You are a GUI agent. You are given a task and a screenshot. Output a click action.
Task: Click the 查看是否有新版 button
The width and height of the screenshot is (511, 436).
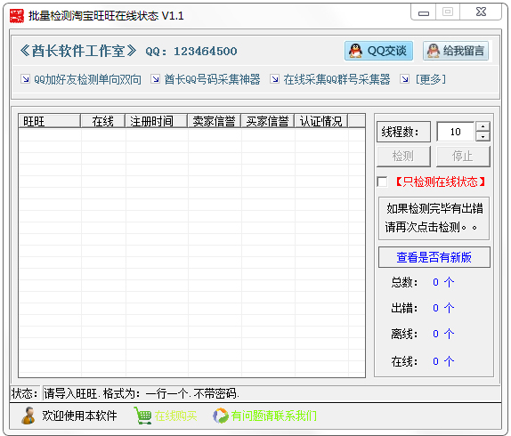coord(434,257)
